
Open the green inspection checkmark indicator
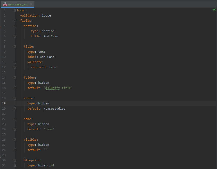pos(214,10)
